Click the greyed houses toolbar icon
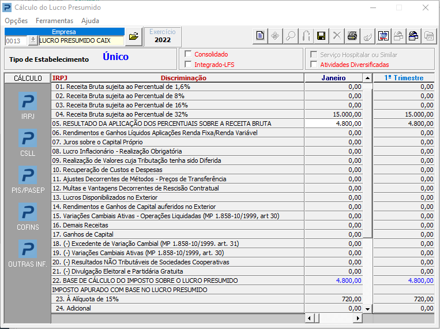The image size is (440, 329). pos(398,36)
